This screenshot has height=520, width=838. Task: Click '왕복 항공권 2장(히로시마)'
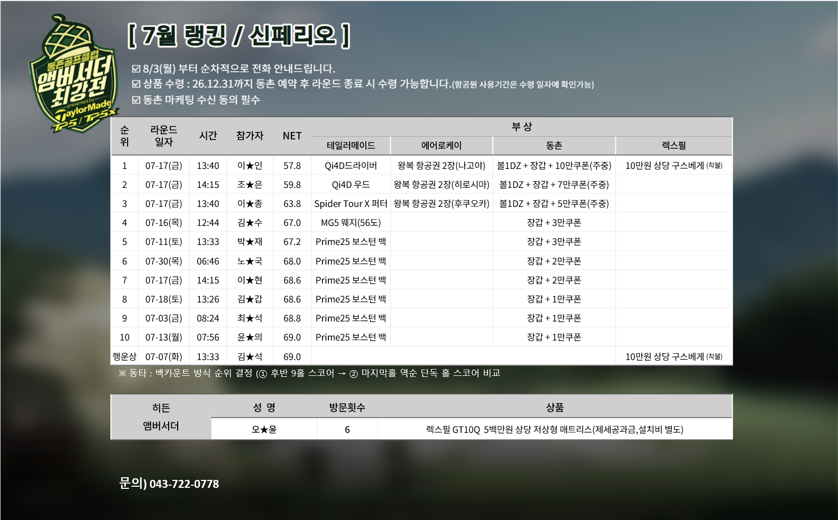(x=441, y=185)
